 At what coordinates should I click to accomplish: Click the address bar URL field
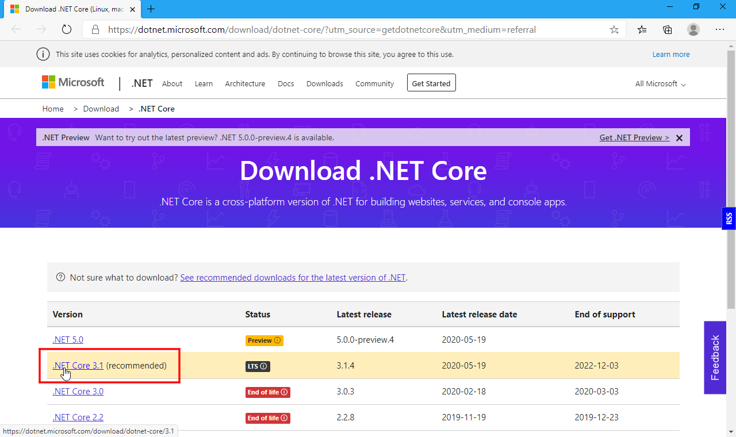pos(345,30)
